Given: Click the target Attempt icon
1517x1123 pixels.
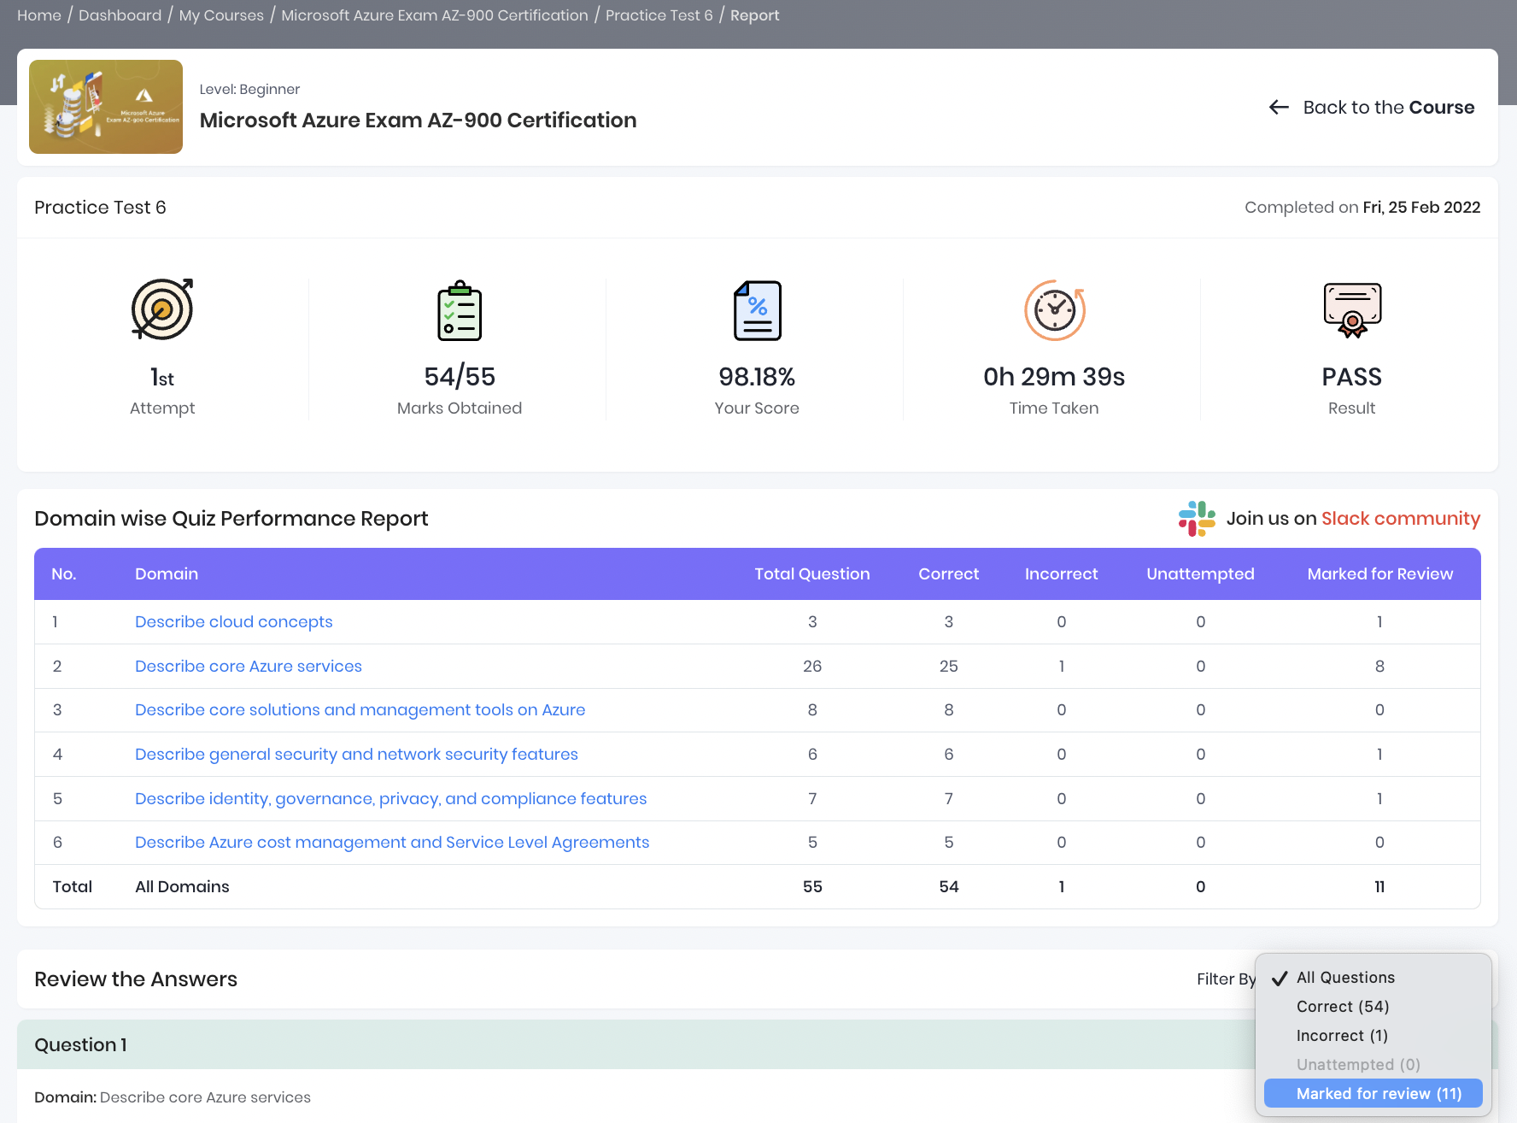Looking at the screenshot, I should 162,309.
